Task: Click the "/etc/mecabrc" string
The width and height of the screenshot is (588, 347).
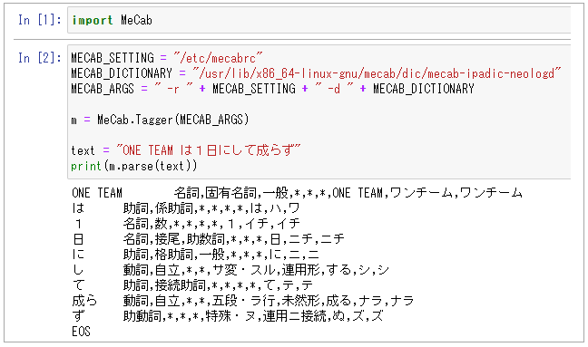Action: coord(218,58)
